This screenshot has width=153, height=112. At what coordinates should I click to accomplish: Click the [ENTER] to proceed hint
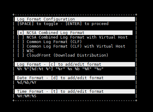[87, 24]
